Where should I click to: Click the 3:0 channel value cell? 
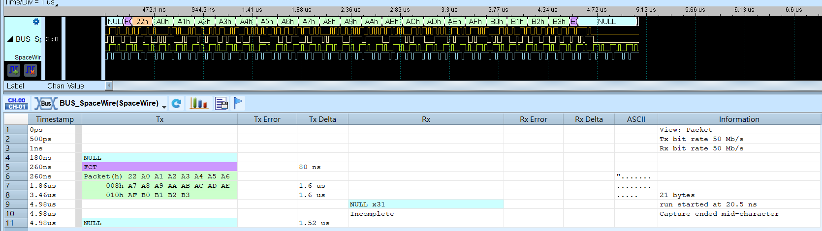coord(52,39)
